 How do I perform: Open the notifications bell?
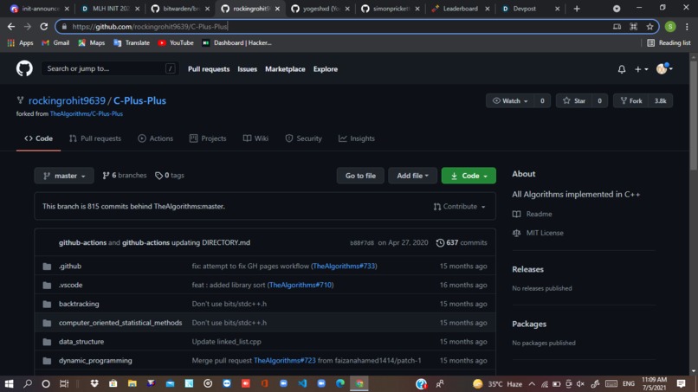coord(622,69)
